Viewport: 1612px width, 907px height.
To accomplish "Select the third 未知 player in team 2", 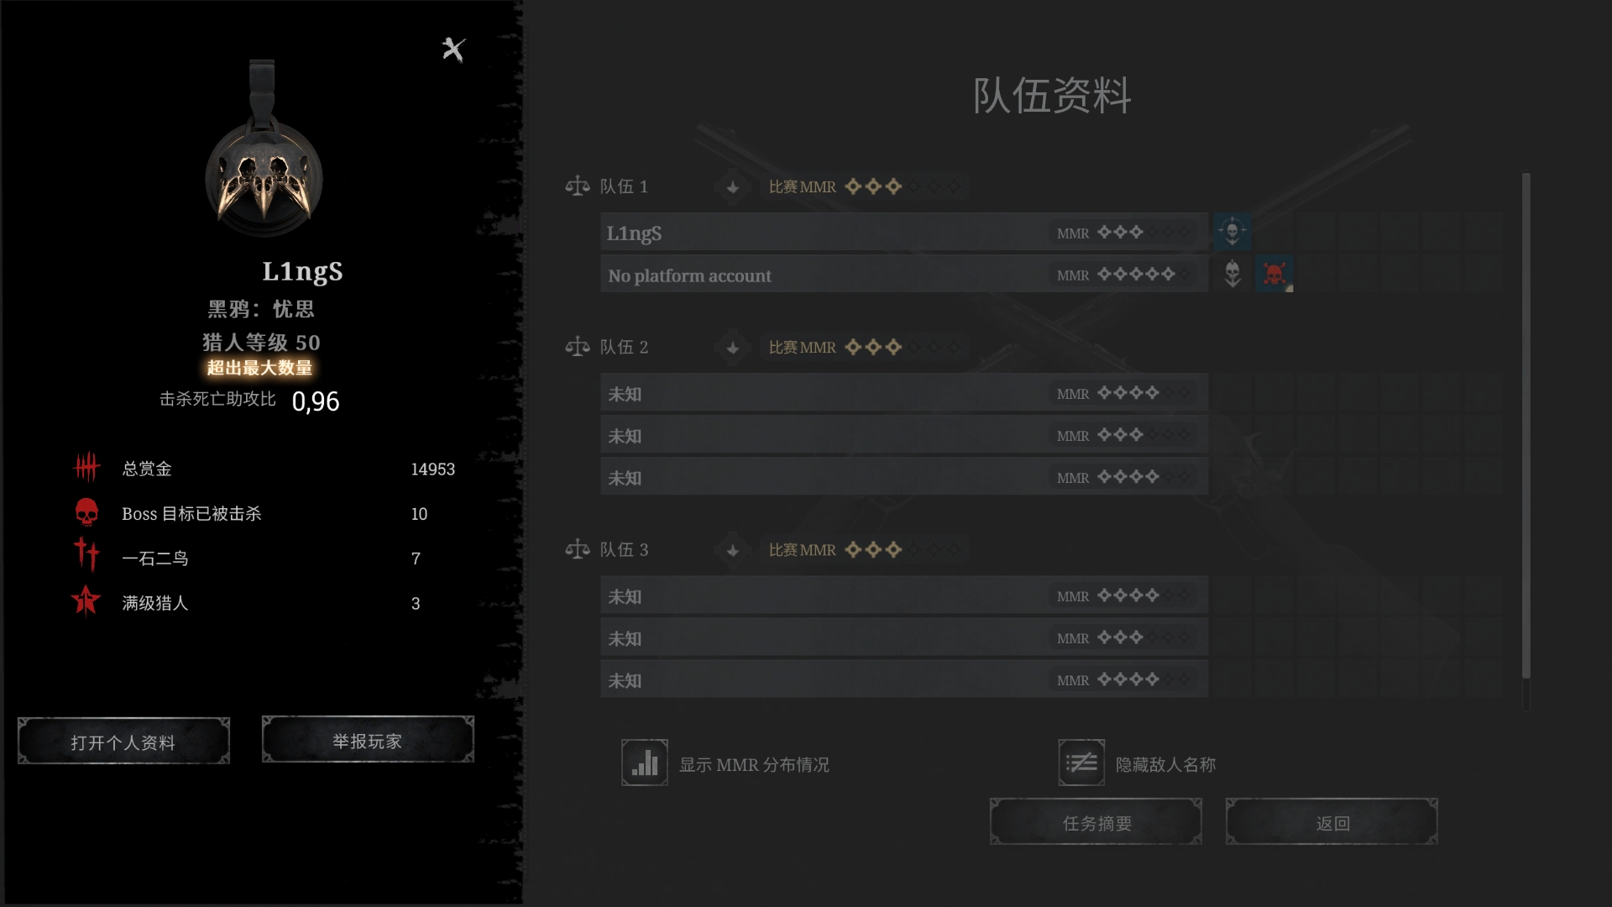I will (904, 477).
